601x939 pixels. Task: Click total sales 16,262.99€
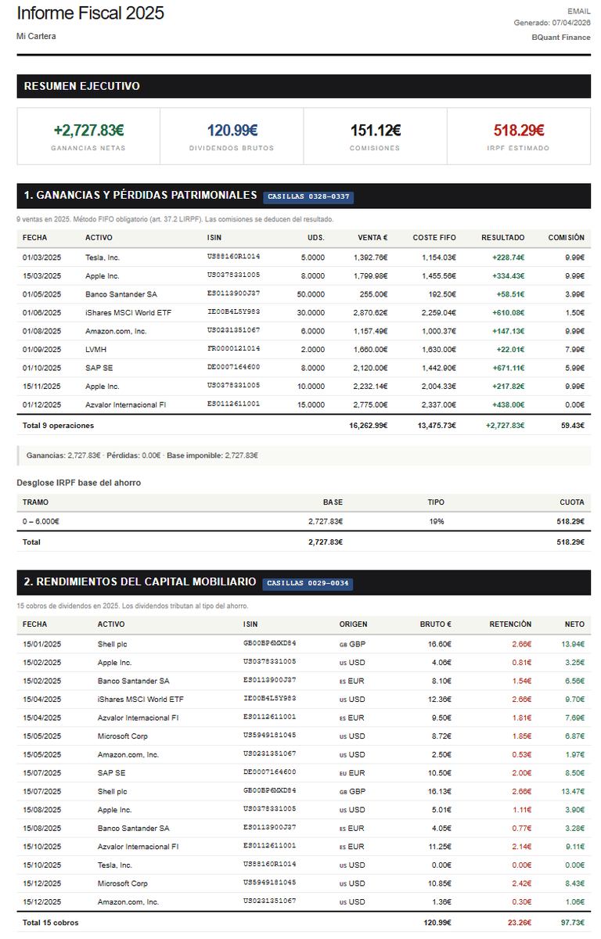click(369, 426)
